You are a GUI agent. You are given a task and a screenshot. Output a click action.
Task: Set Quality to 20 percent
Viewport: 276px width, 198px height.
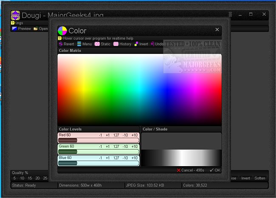point(37,178)
